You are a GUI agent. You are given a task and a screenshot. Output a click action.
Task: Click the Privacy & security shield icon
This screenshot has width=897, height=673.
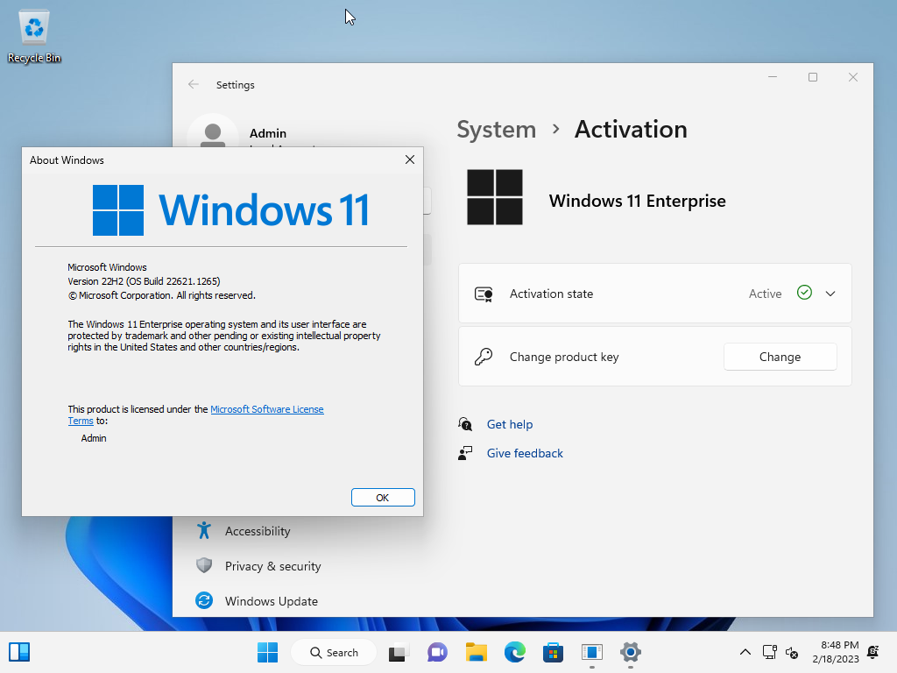point(204,565)
